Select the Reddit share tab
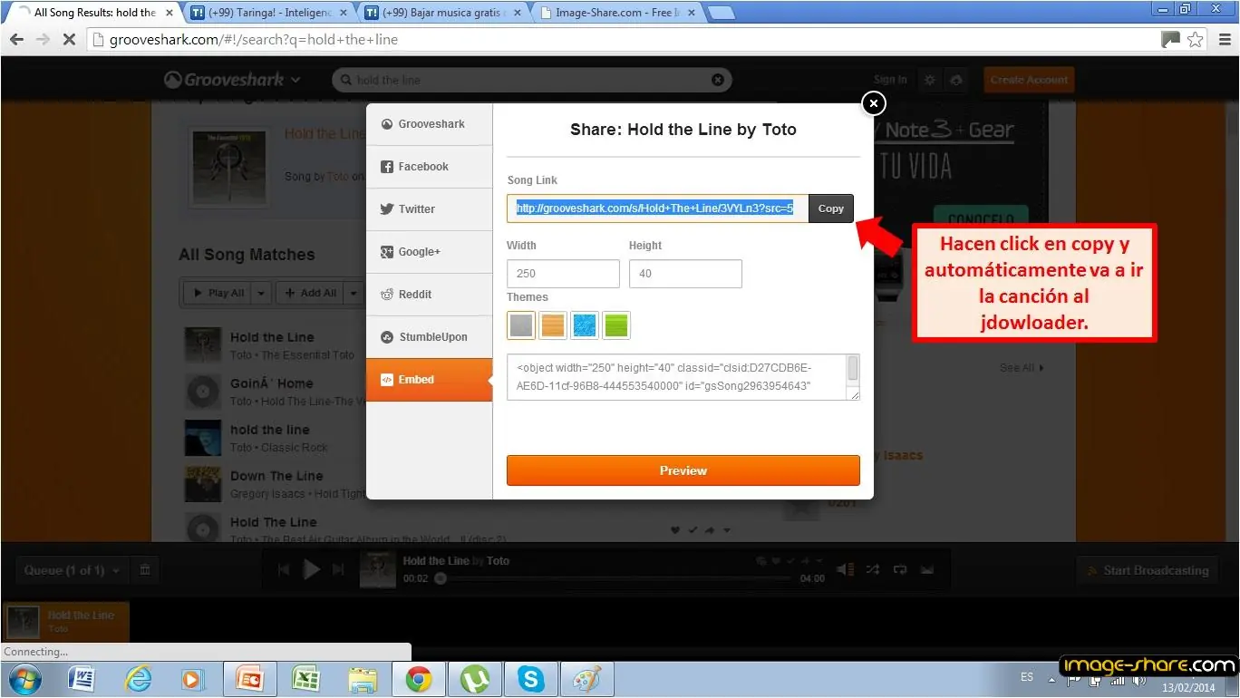1240x698 pixels. pos(430,295)
